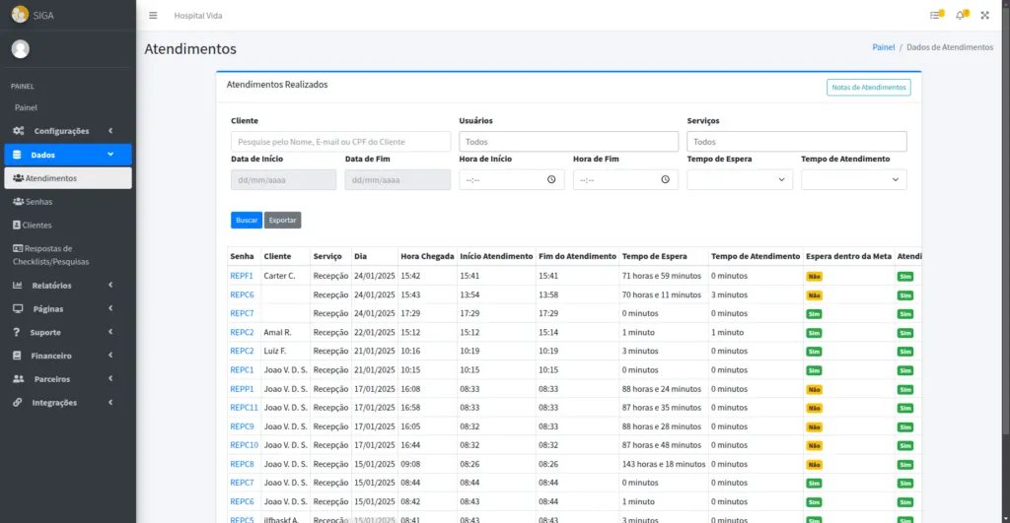Open the notifications bell icon

pyautogui.click(x=961, y=15)
